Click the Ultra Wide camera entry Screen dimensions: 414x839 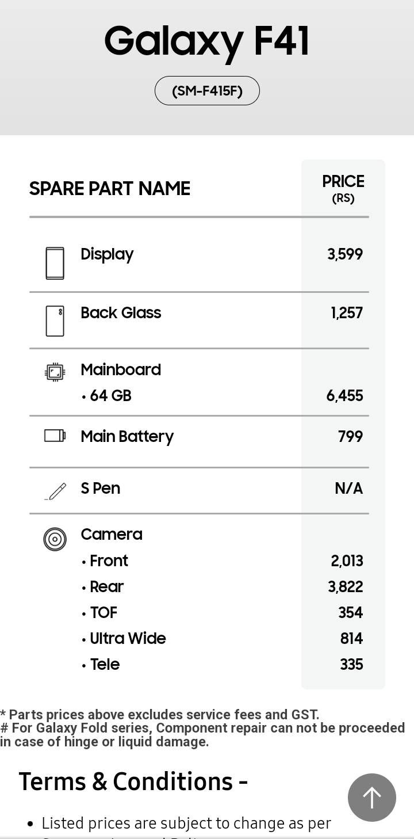124,639
